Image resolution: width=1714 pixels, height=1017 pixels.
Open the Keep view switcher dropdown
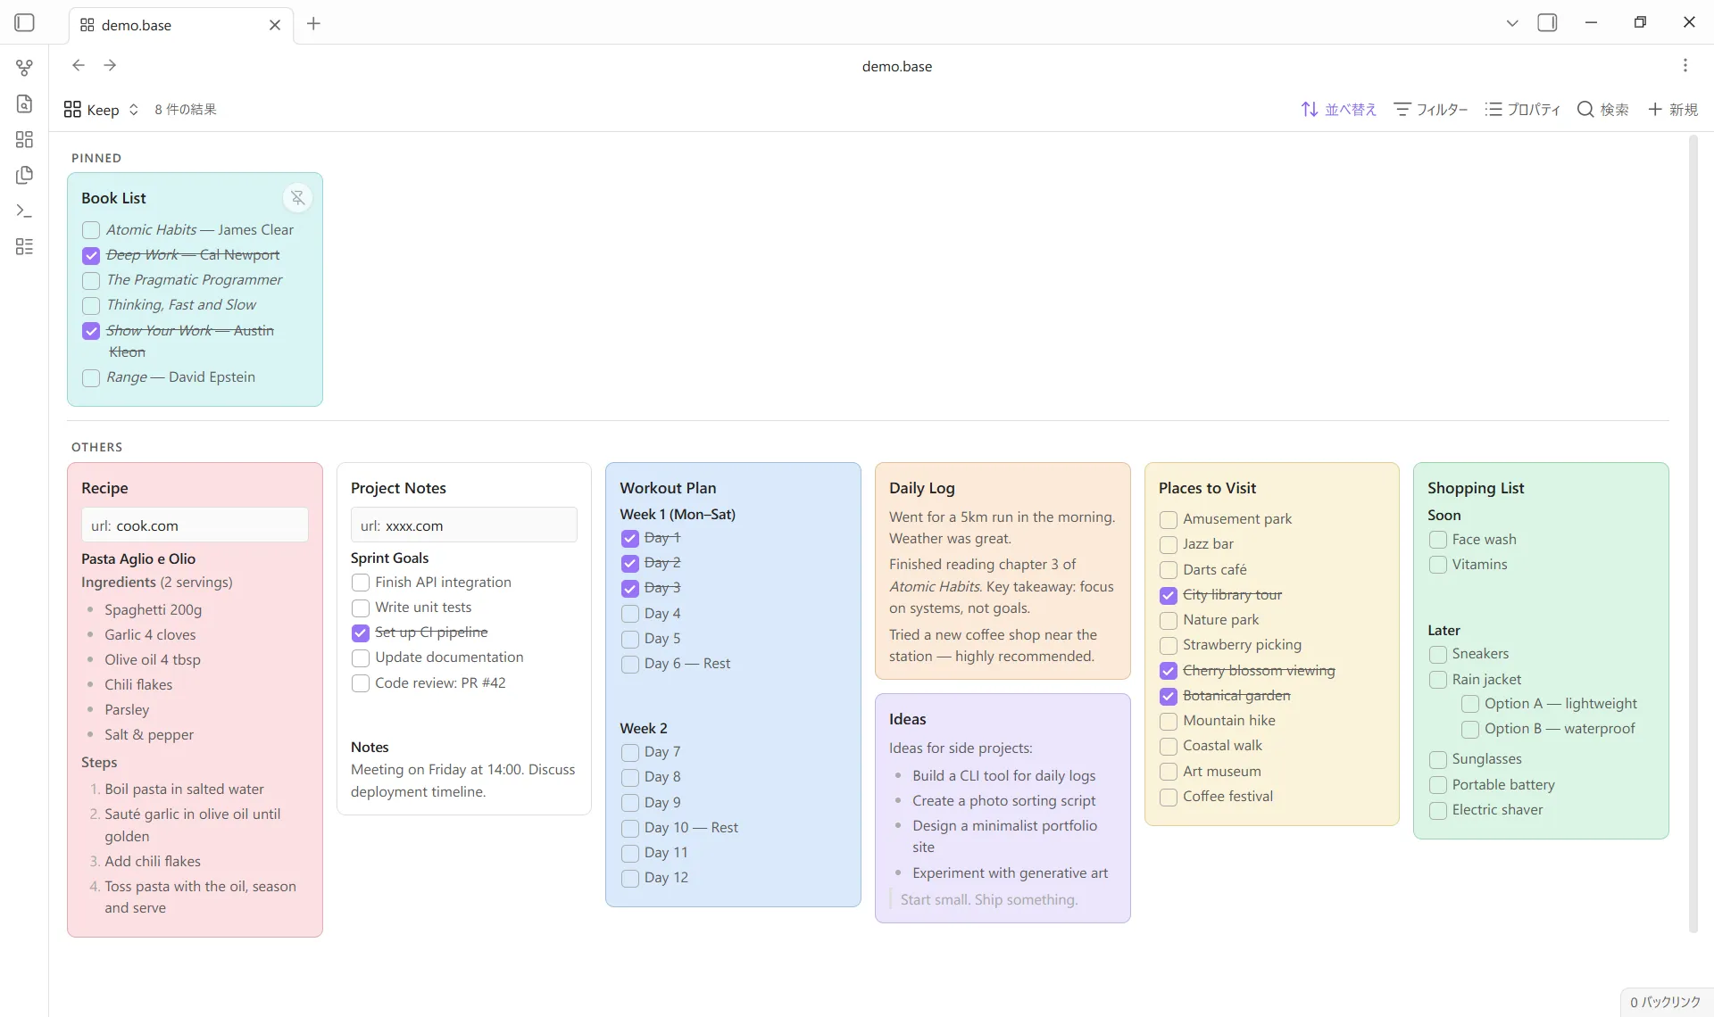point(102,110)
